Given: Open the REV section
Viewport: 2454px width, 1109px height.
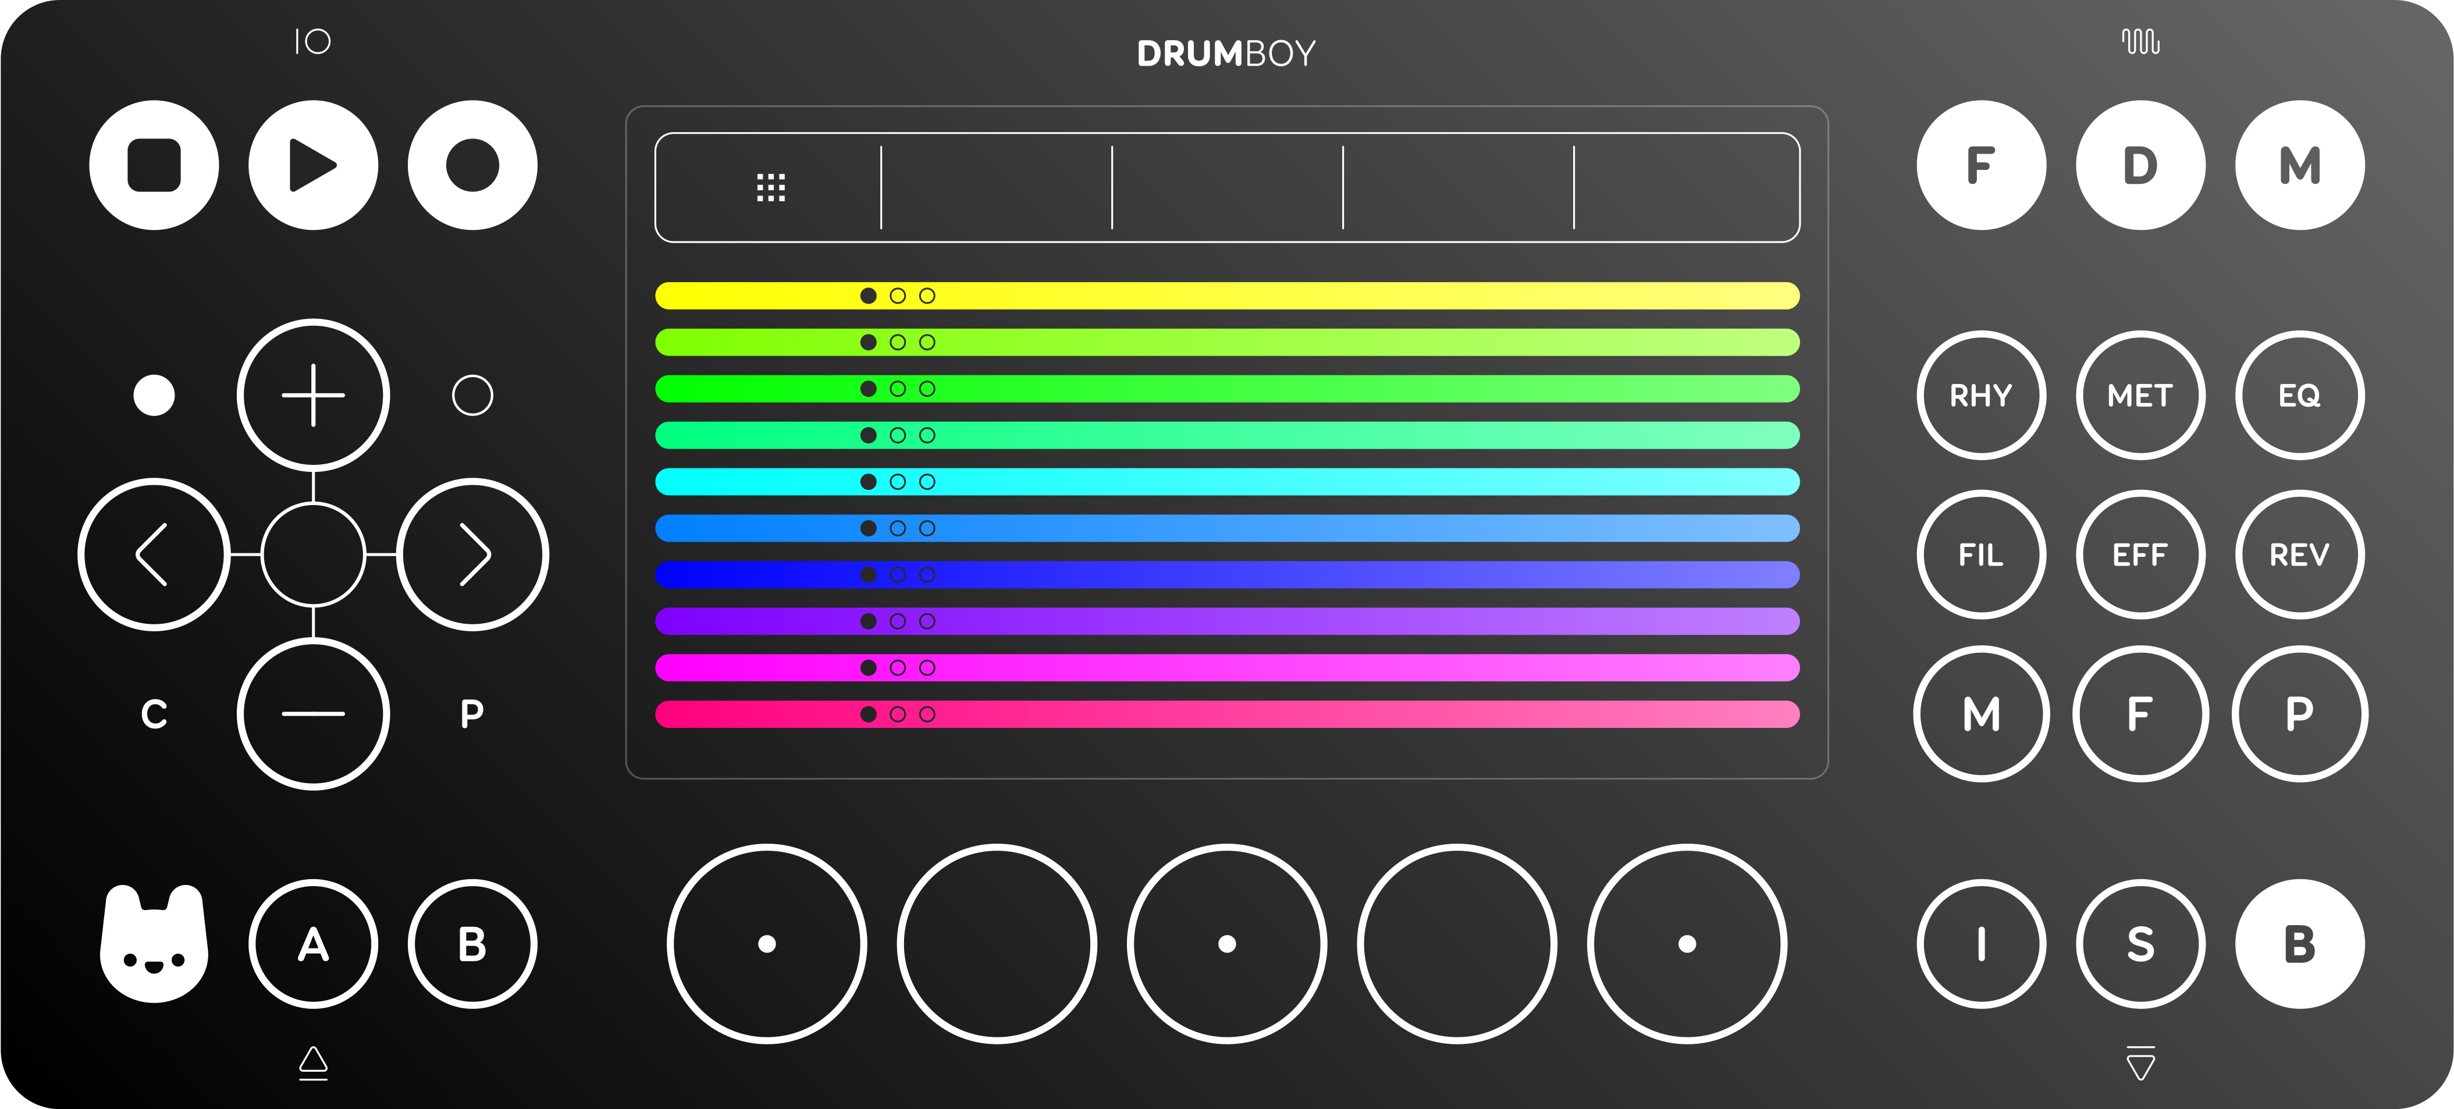Looking at the screenshot, I should point(2300,554).
